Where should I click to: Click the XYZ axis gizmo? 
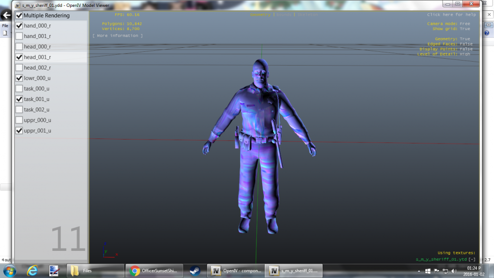pyautogui.click(x=110, y=250)
